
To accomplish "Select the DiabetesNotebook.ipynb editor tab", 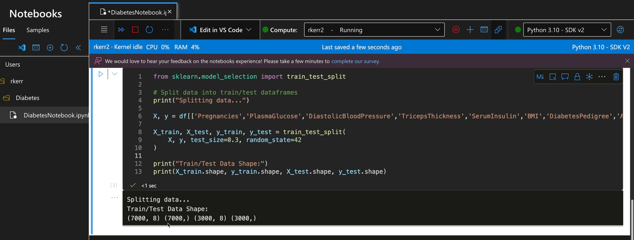I will [x=133, y=12].
